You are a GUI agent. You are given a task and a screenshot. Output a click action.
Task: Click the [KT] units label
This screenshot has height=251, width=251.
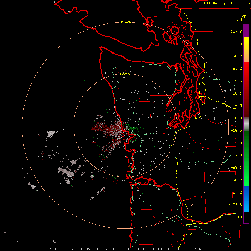click(x=238, y=19)
